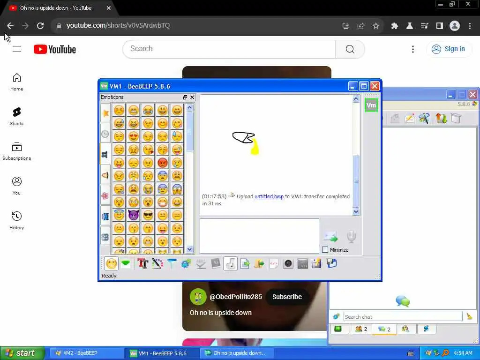The image size is (480, 360).
Task: Select the recent clock emoticon tab
Action: pyautogui.click(x=105, y=134)
